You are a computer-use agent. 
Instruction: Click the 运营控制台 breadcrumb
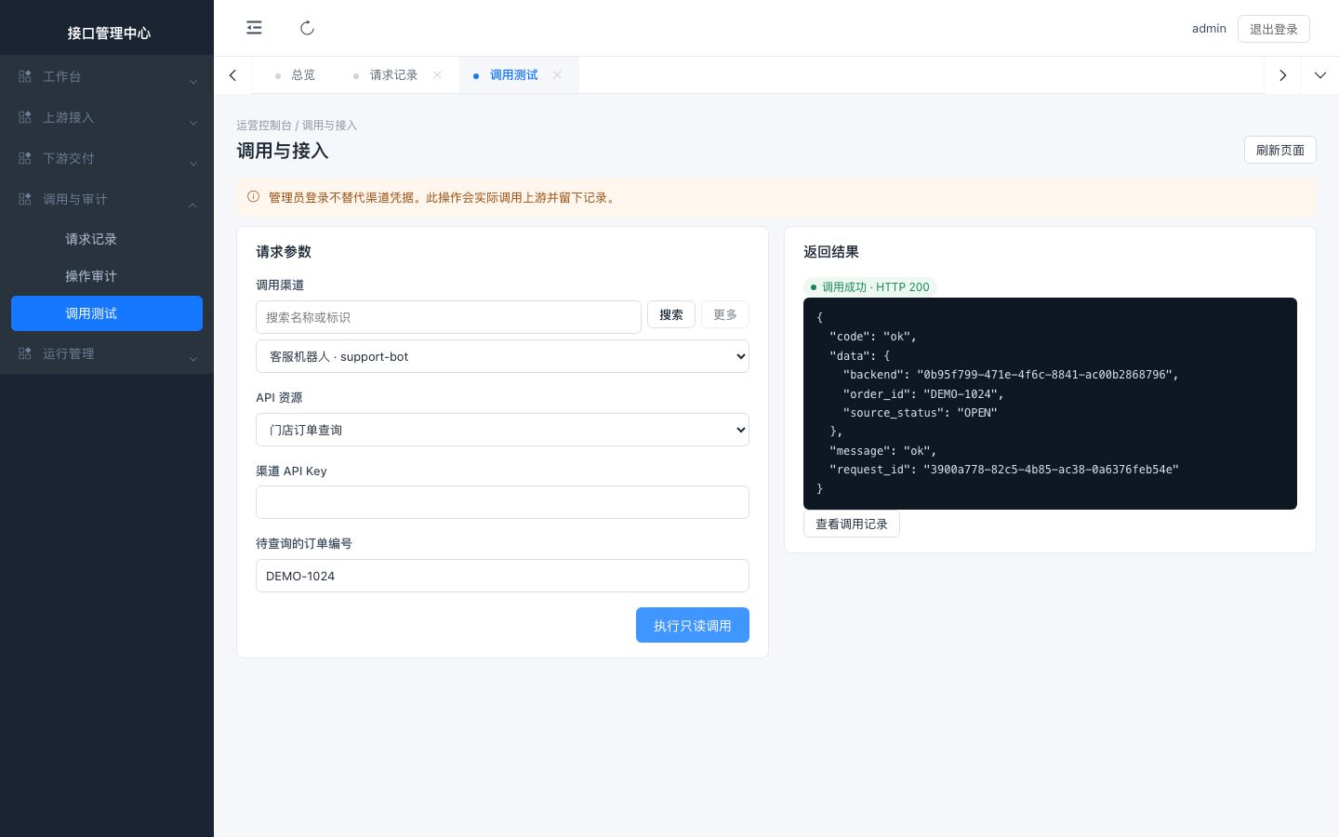tap(264, 125)
